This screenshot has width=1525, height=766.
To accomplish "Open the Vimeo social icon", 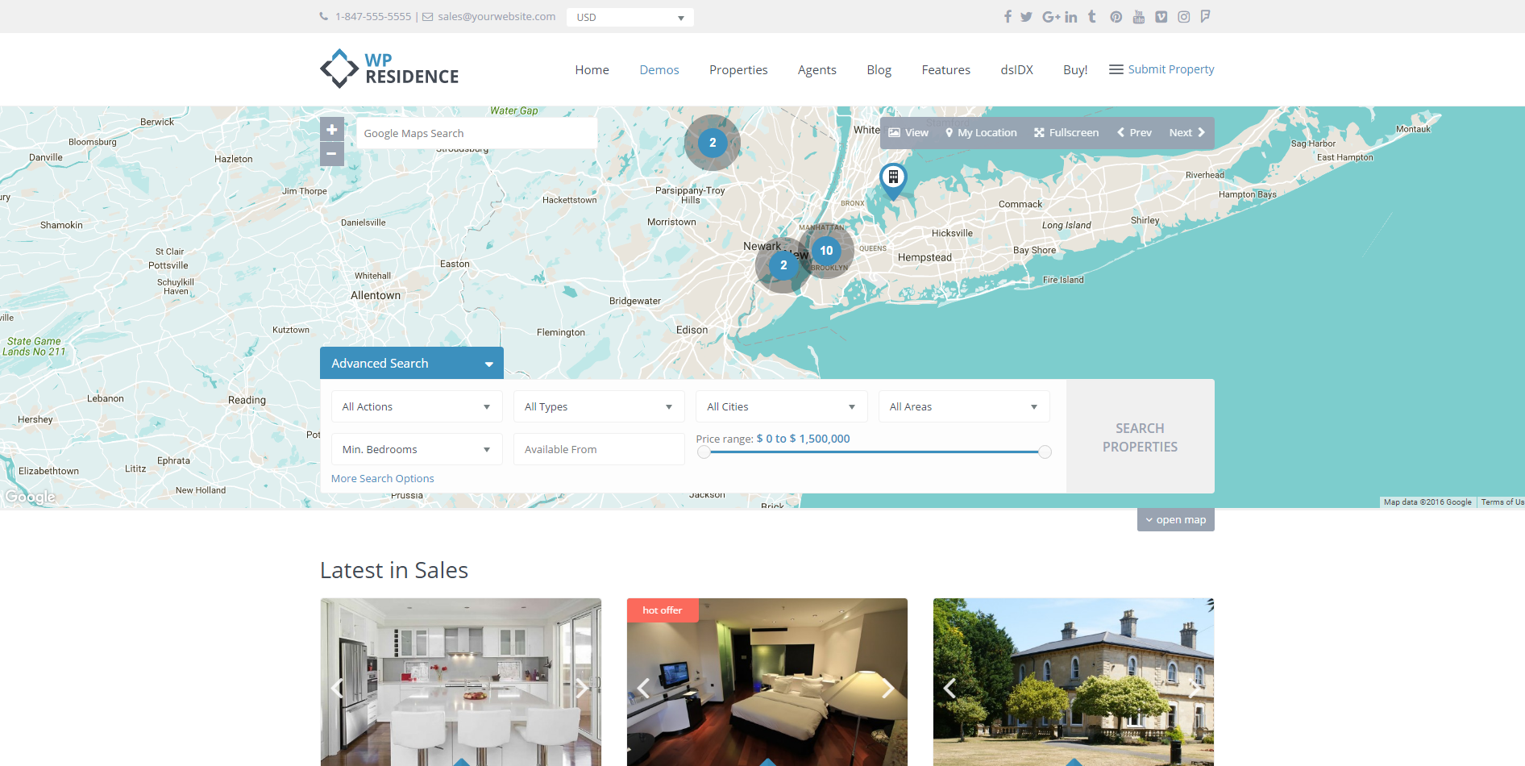I will [x=1161, y=17].
